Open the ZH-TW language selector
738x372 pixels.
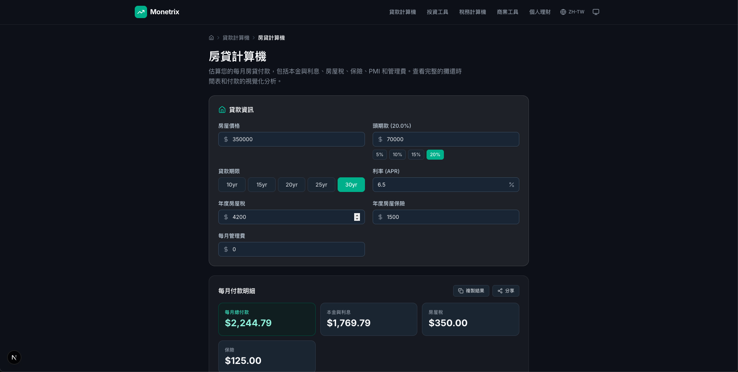click(572, 12)
